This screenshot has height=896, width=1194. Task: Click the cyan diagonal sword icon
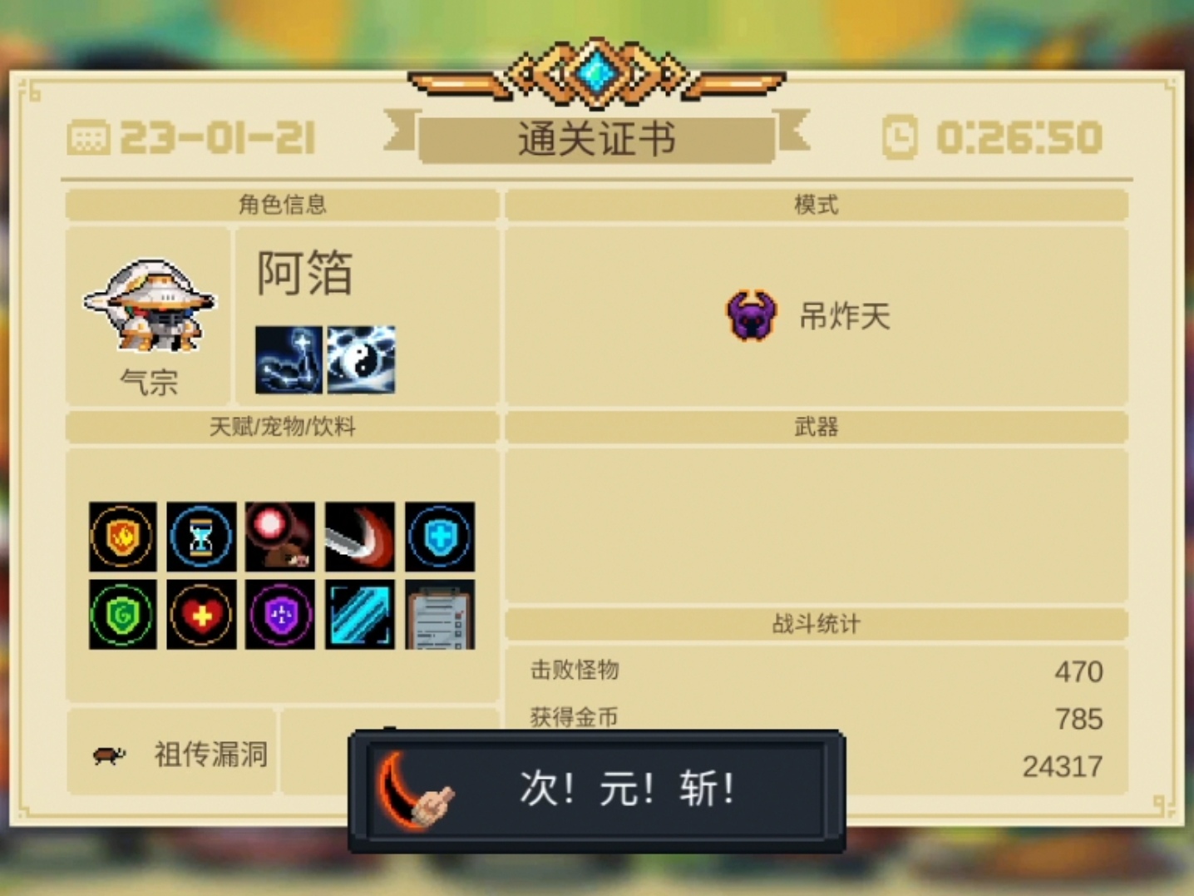coord(360,615)
